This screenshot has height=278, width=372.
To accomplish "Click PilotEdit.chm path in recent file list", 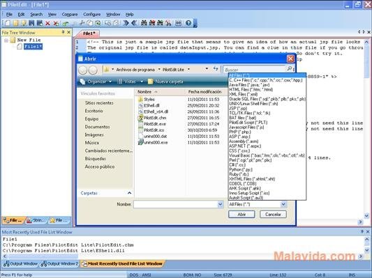I will point(68,245).
